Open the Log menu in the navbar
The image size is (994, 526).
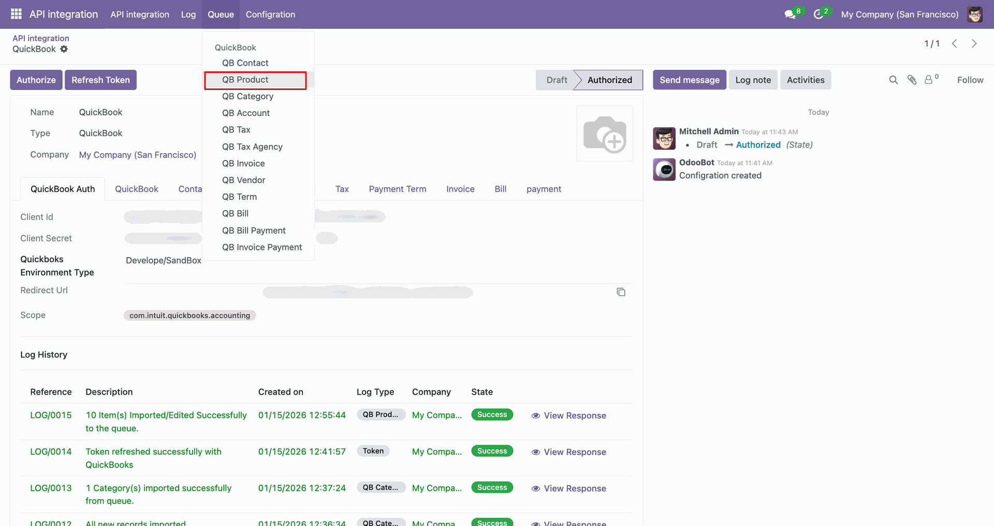tap(188, 14)
